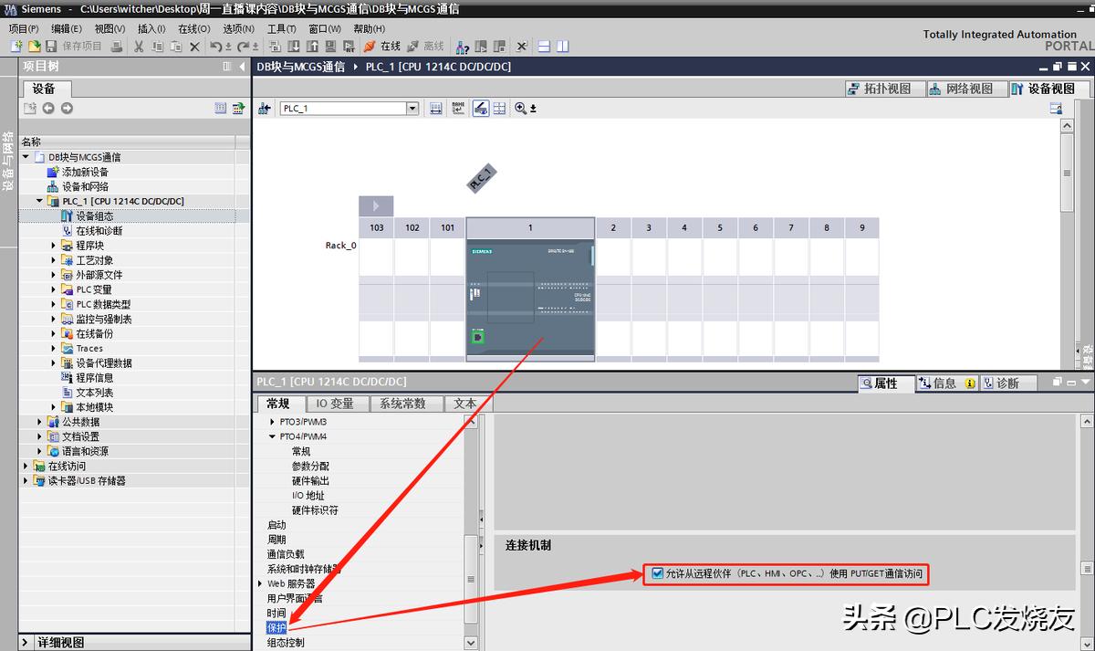The image size is (1095, 651).
Task: Expand the PLC 变量 folder
Action: click(x=54, y=289)
